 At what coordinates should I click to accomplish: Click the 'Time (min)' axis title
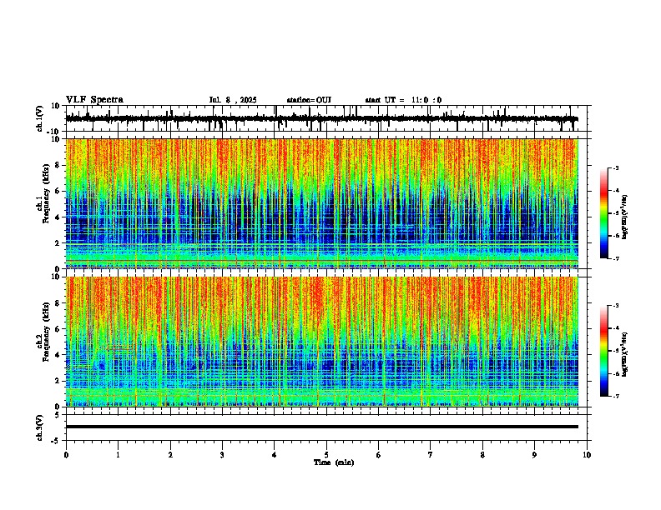(334, 462)
